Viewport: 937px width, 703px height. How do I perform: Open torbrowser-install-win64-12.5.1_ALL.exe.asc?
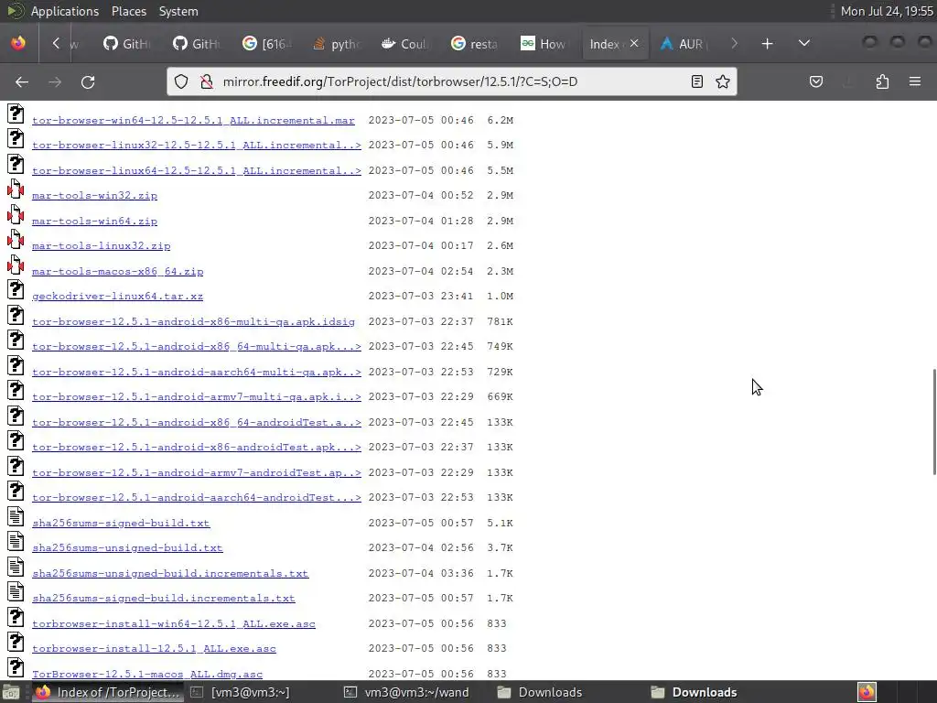point(173,623)
